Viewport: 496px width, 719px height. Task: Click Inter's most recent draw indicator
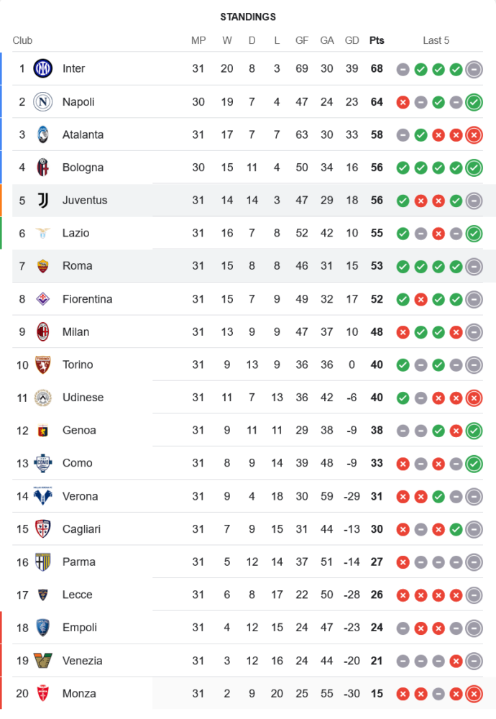click(x=474, y=69)
